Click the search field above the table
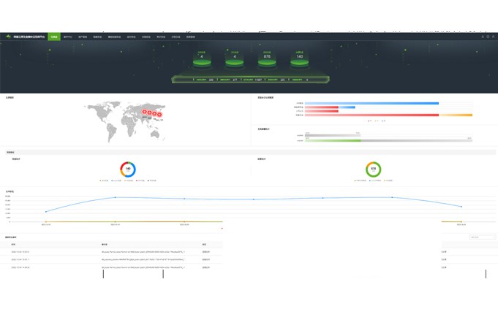Viewport: 498px width, 309px height. click(x=482, y=237)
